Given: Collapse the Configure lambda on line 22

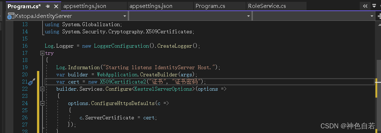Looking at the screenshot, I should coord(42,89).
